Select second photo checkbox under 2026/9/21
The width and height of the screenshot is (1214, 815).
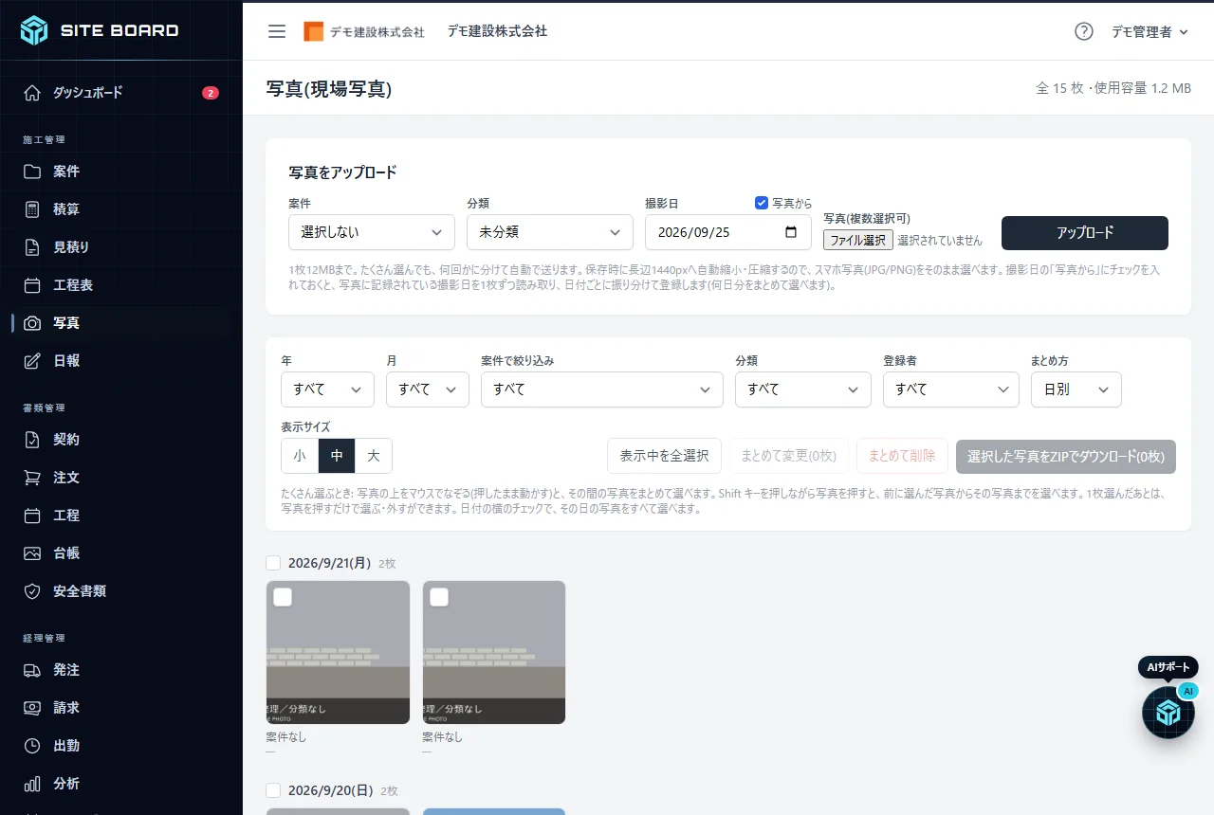tap(439, 597)
